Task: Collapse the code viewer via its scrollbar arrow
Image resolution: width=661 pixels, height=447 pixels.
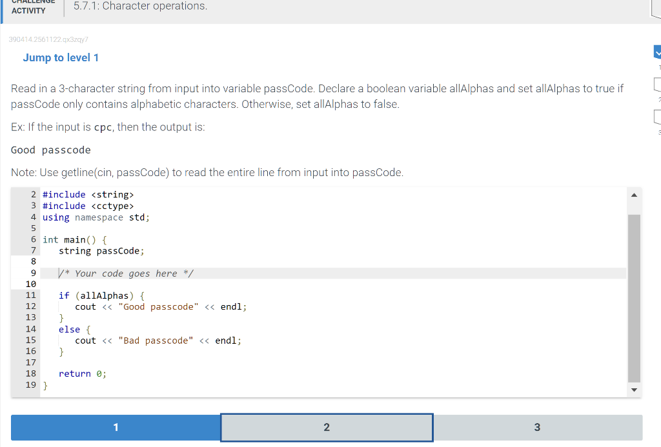Action: coord(634,194)
